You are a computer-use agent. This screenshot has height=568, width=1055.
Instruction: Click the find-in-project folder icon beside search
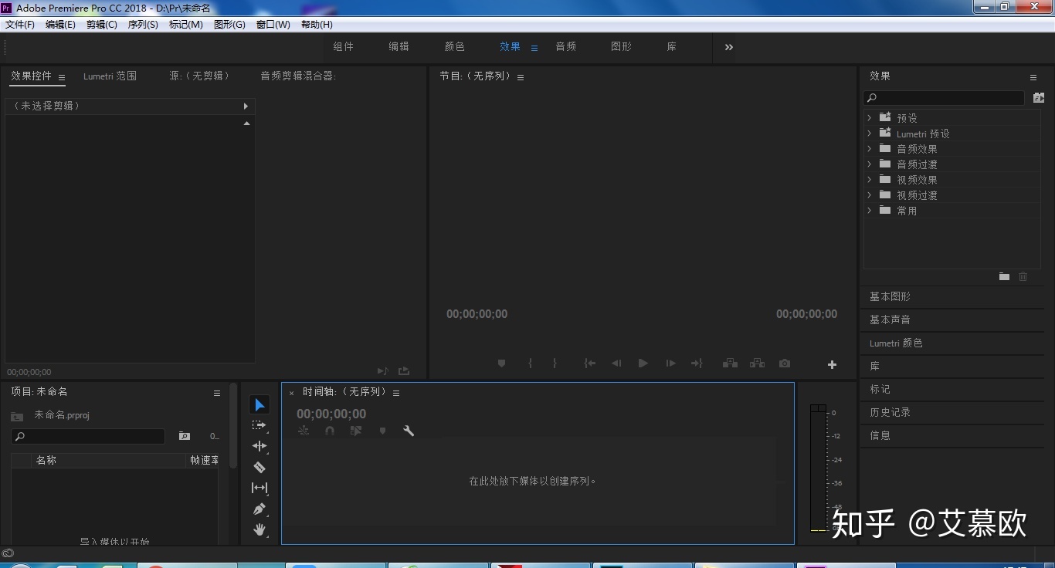[185, 436]
